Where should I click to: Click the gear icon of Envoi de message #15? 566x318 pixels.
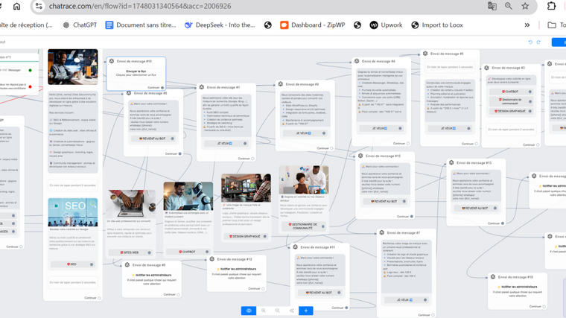coord(360,156)
